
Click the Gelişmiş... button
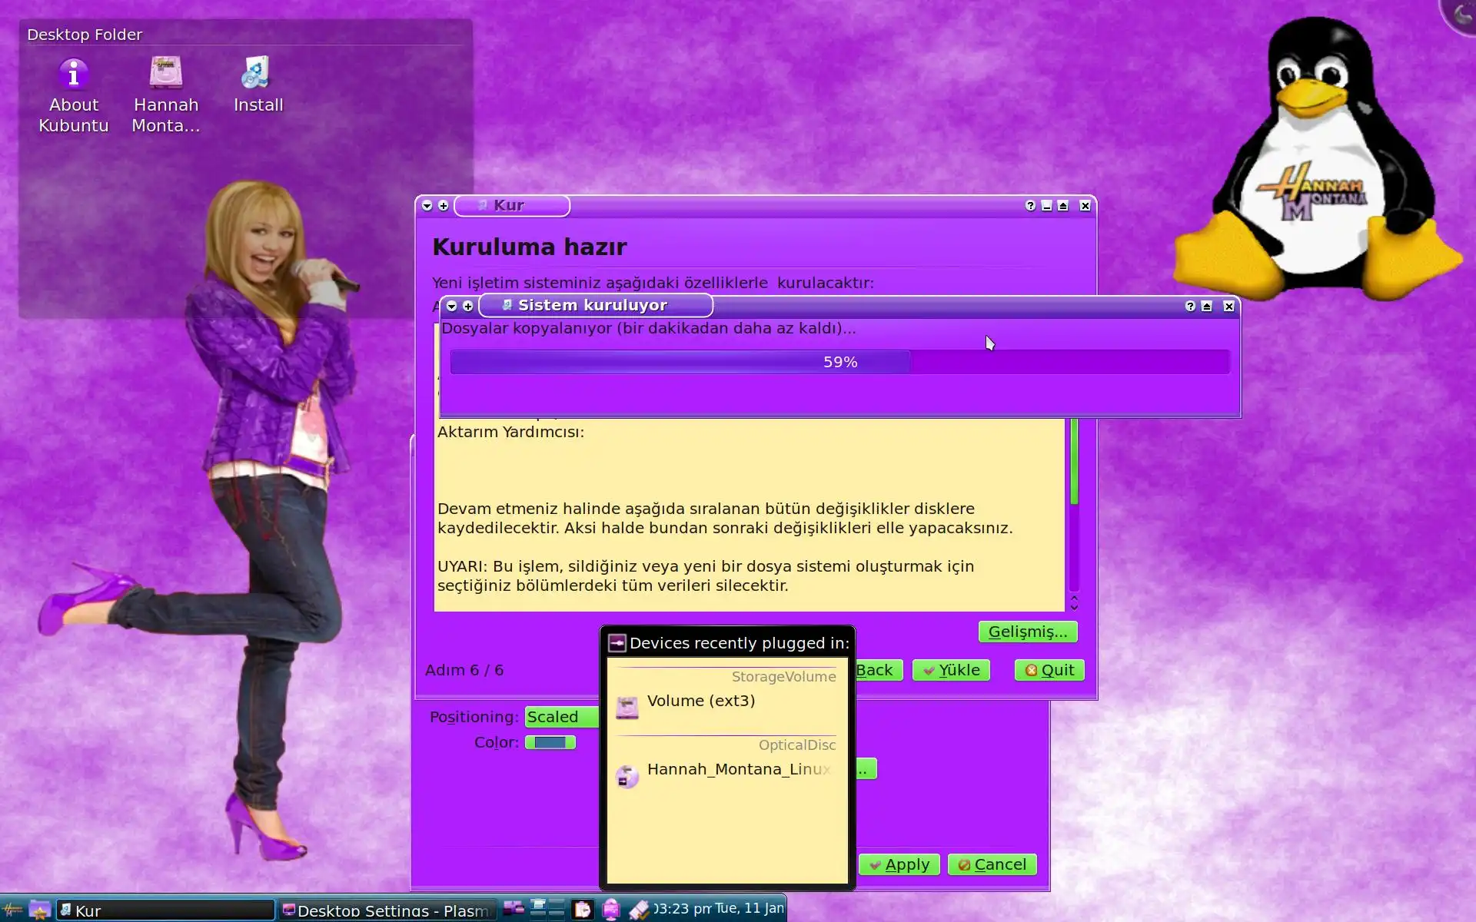pos(1027,632)
